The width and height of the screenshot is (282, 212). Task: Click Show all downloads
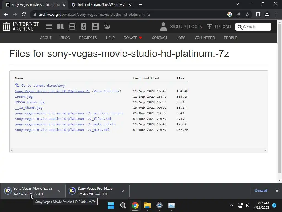[x=261, y=191]
